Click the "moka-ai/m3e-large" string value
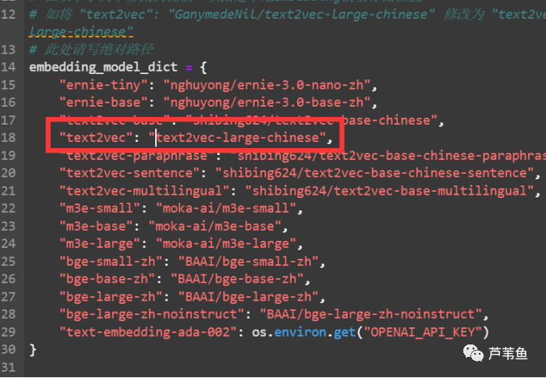 coord(226,243)
